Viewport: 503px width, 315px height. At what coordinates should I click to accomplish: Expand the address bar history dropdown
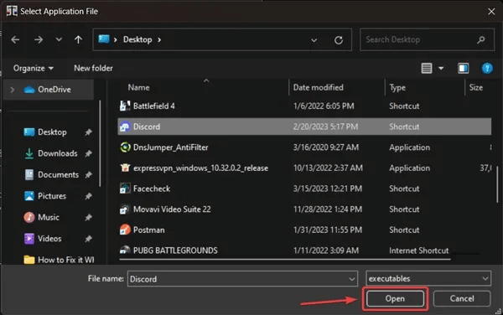(314, 40)
